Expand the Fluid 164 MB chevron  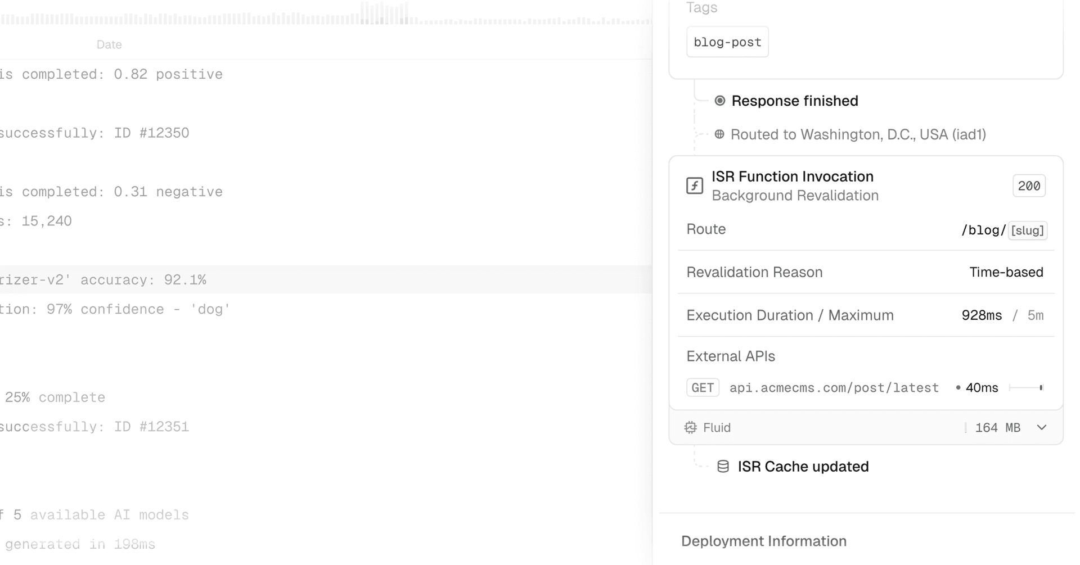pos(1042,428)
